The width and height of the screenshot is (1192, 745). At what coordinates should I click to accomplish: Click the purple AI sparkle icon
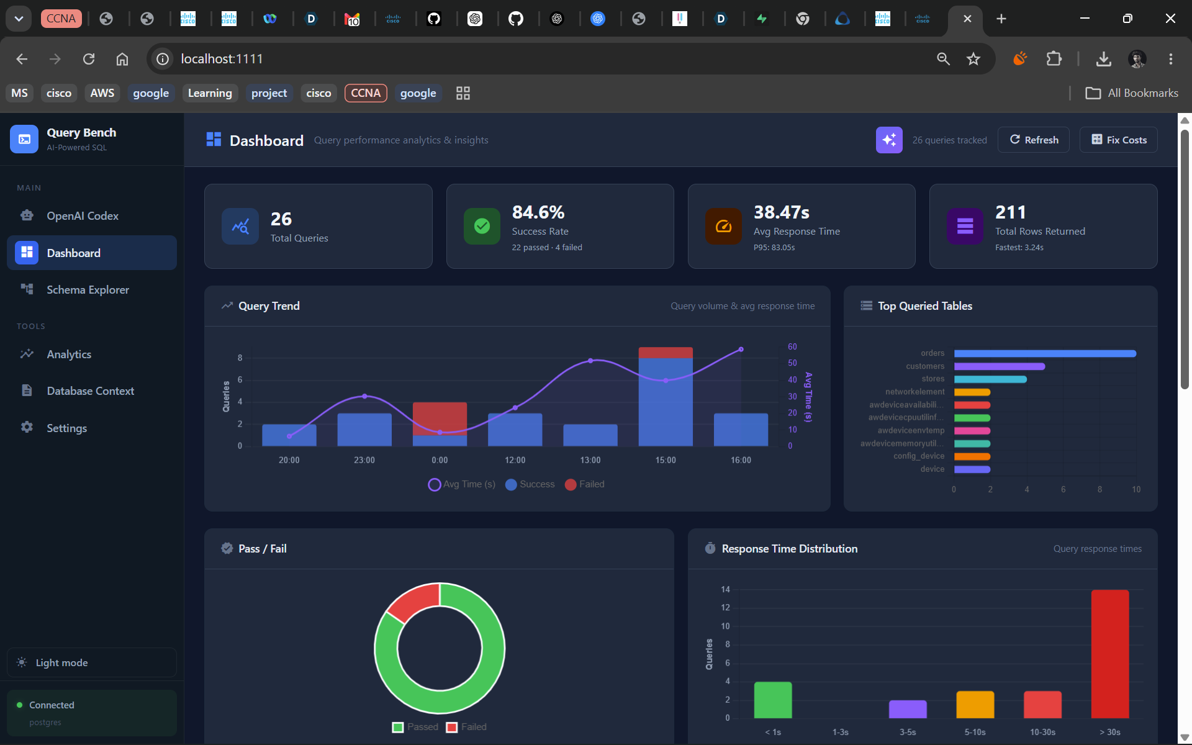889,140
